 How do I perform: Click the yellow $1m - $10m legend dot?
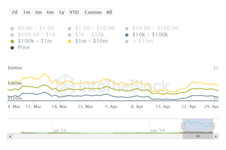pyautogui.click(x=70, y=41)
